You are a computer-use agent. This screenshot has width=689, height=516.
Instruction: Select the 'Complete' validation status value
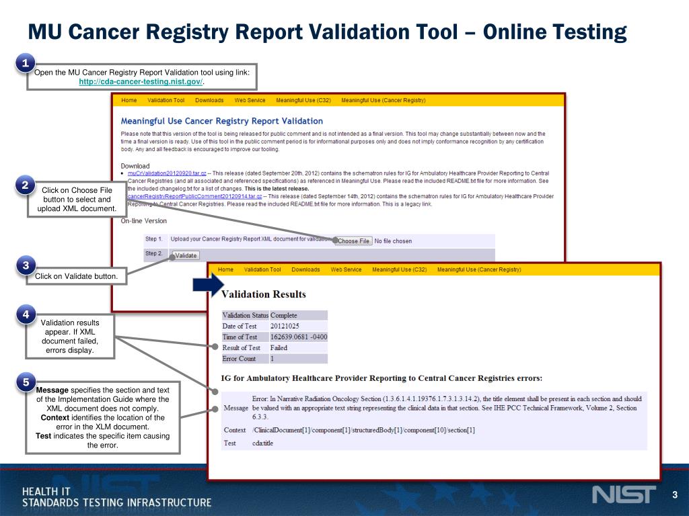(x=283, y=315)
